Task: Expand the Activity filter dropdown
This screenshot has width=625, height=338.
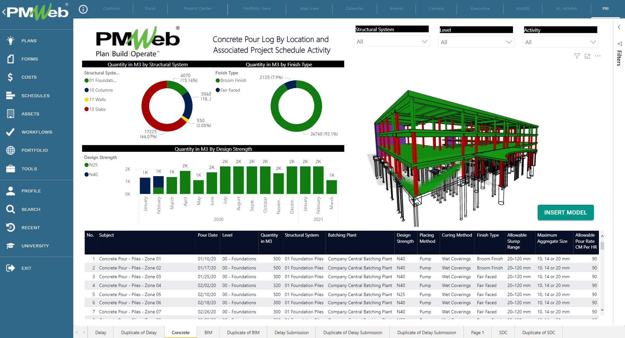Action: click(560, 42)
